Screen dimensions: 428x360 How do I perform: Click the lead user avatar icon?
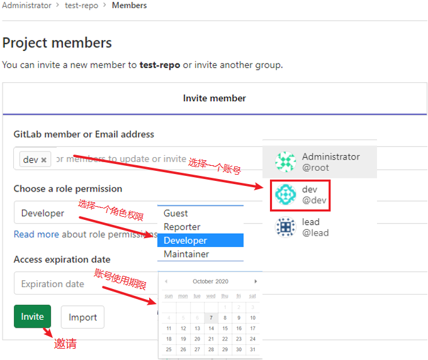coord(285,227)
